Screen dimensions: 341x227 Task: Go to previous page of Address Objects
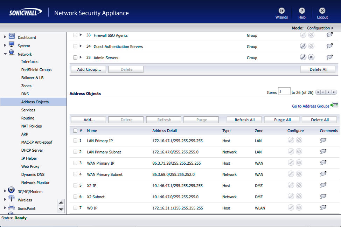pyautogui.click(x=323, y=92)
